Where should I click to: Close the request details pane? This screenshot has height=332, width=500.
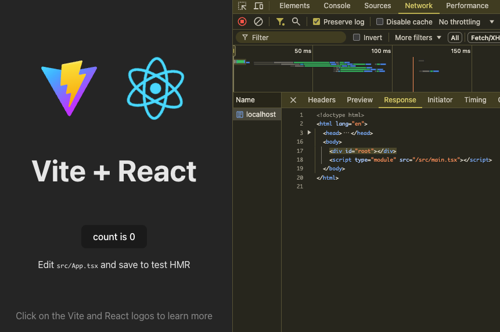pyautogui.click(x=293, y=100)
